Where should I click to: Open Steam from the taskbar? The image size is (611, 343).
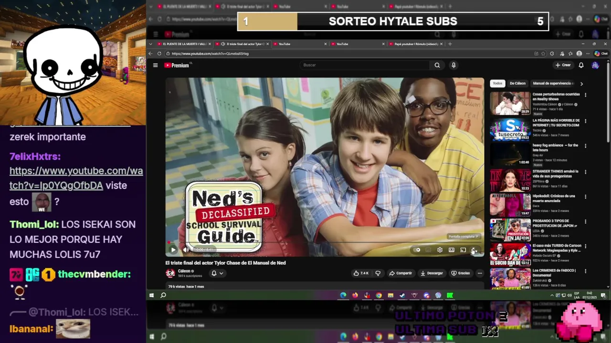(402, 295)
